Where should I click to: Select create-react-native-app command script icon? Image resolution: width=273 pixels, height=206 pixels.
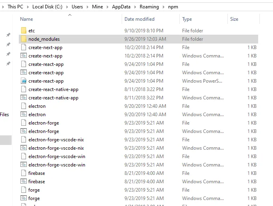click(24, 97)
